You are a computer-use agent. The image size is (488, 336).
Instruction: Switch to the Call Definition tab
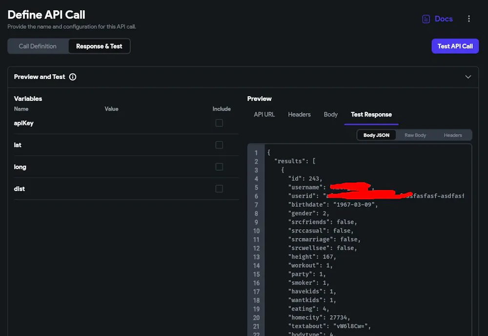(38, 46)
